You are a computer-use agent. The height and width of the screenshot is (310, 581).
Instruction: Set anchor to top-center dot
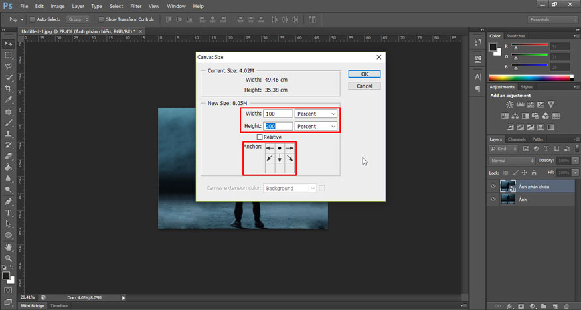click(280, 148)
